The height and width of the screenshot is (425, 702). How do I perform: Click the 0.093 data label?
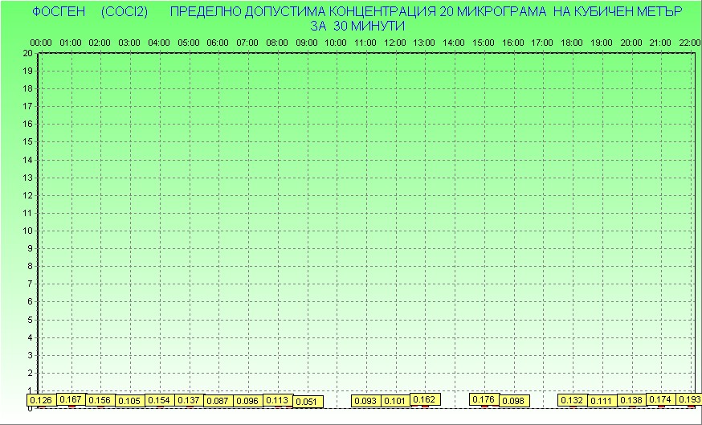tap(365, 401)
